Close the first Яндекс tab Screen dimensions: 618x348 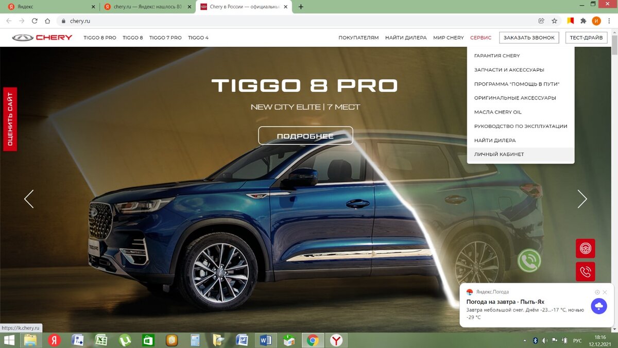[93, 7]
